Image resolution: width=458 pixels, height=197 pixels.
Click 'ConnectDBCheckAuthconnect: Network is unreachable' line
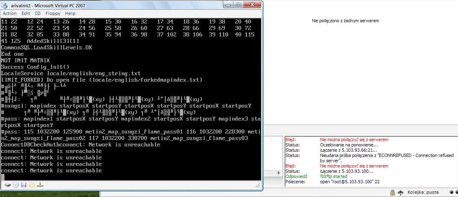(x=81, y=145)
